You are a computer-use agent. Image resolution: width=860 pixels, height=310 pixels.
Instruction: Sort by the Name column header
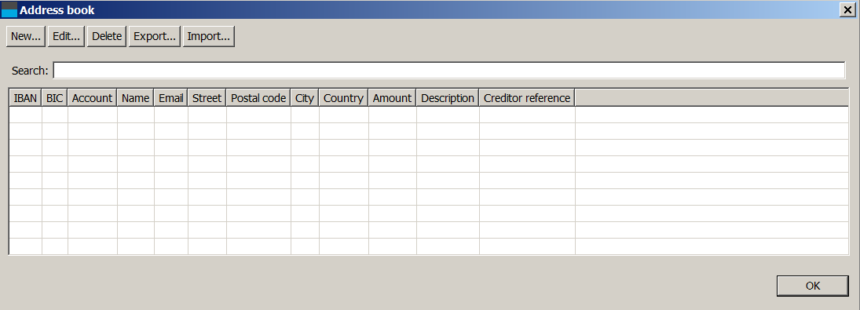pyautogui.click(x=135, y=98)
